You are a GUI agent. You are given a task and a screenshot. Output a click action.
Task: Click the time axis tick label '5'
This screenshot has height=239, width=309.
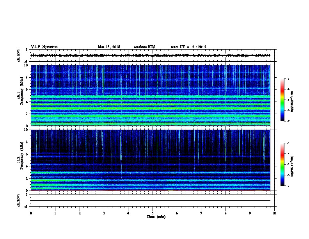pos(153,213)
